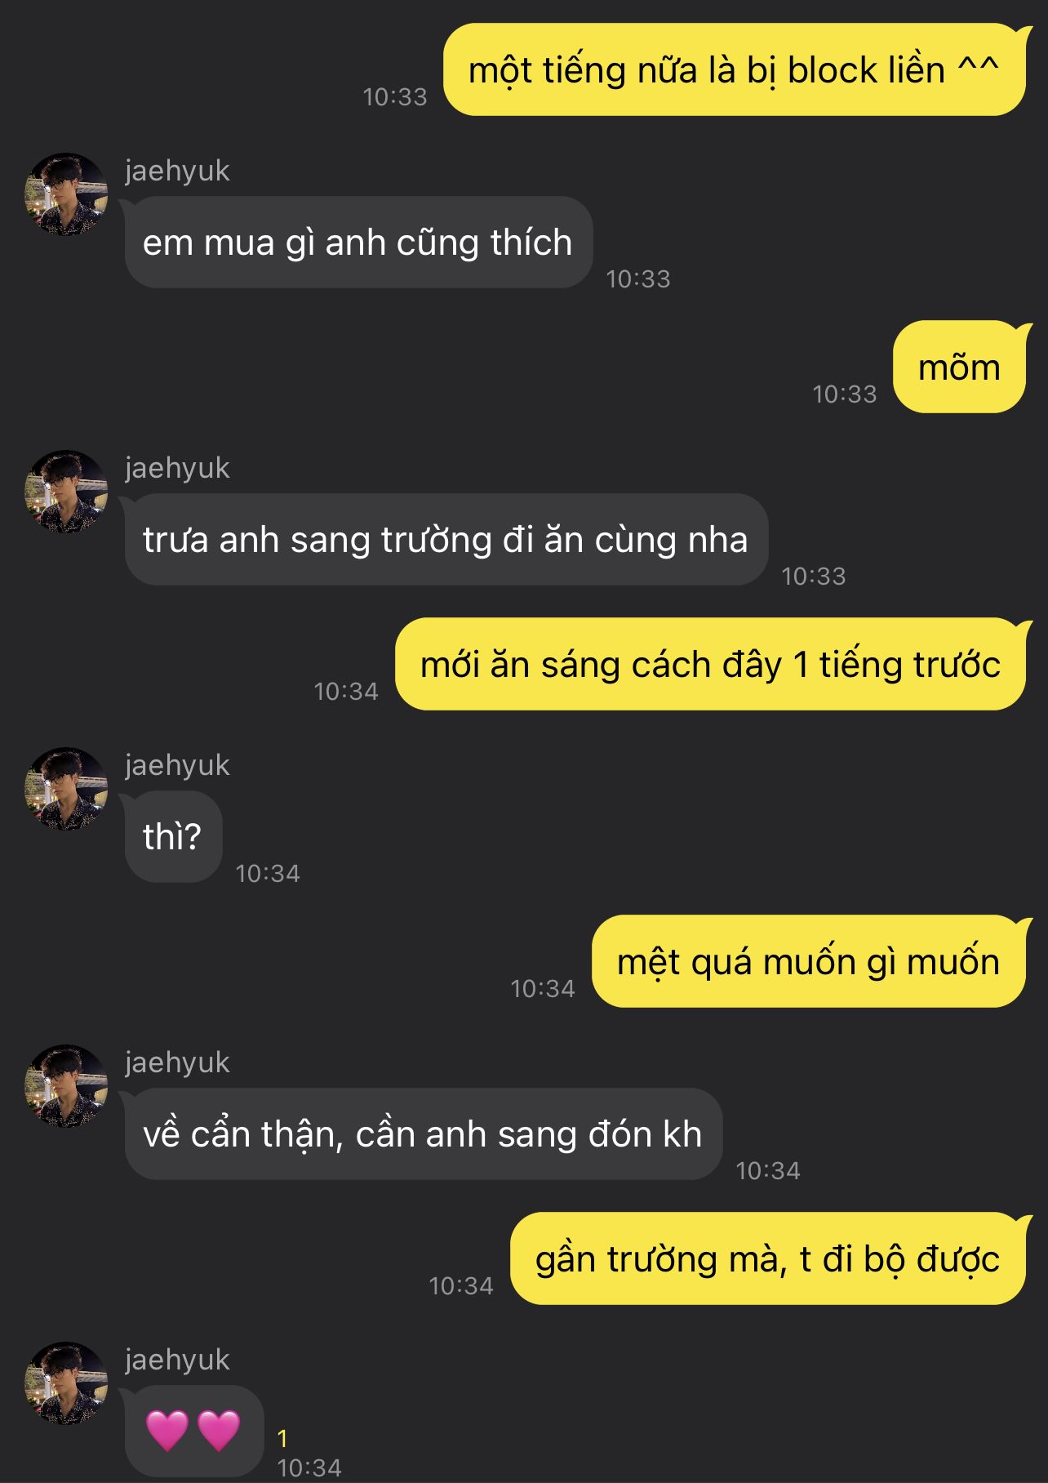Select the yellow "một tiếng nữa là bị block liền" bubble
The width and height of the screenshot is (1048, 1483).
pos(733,70)
